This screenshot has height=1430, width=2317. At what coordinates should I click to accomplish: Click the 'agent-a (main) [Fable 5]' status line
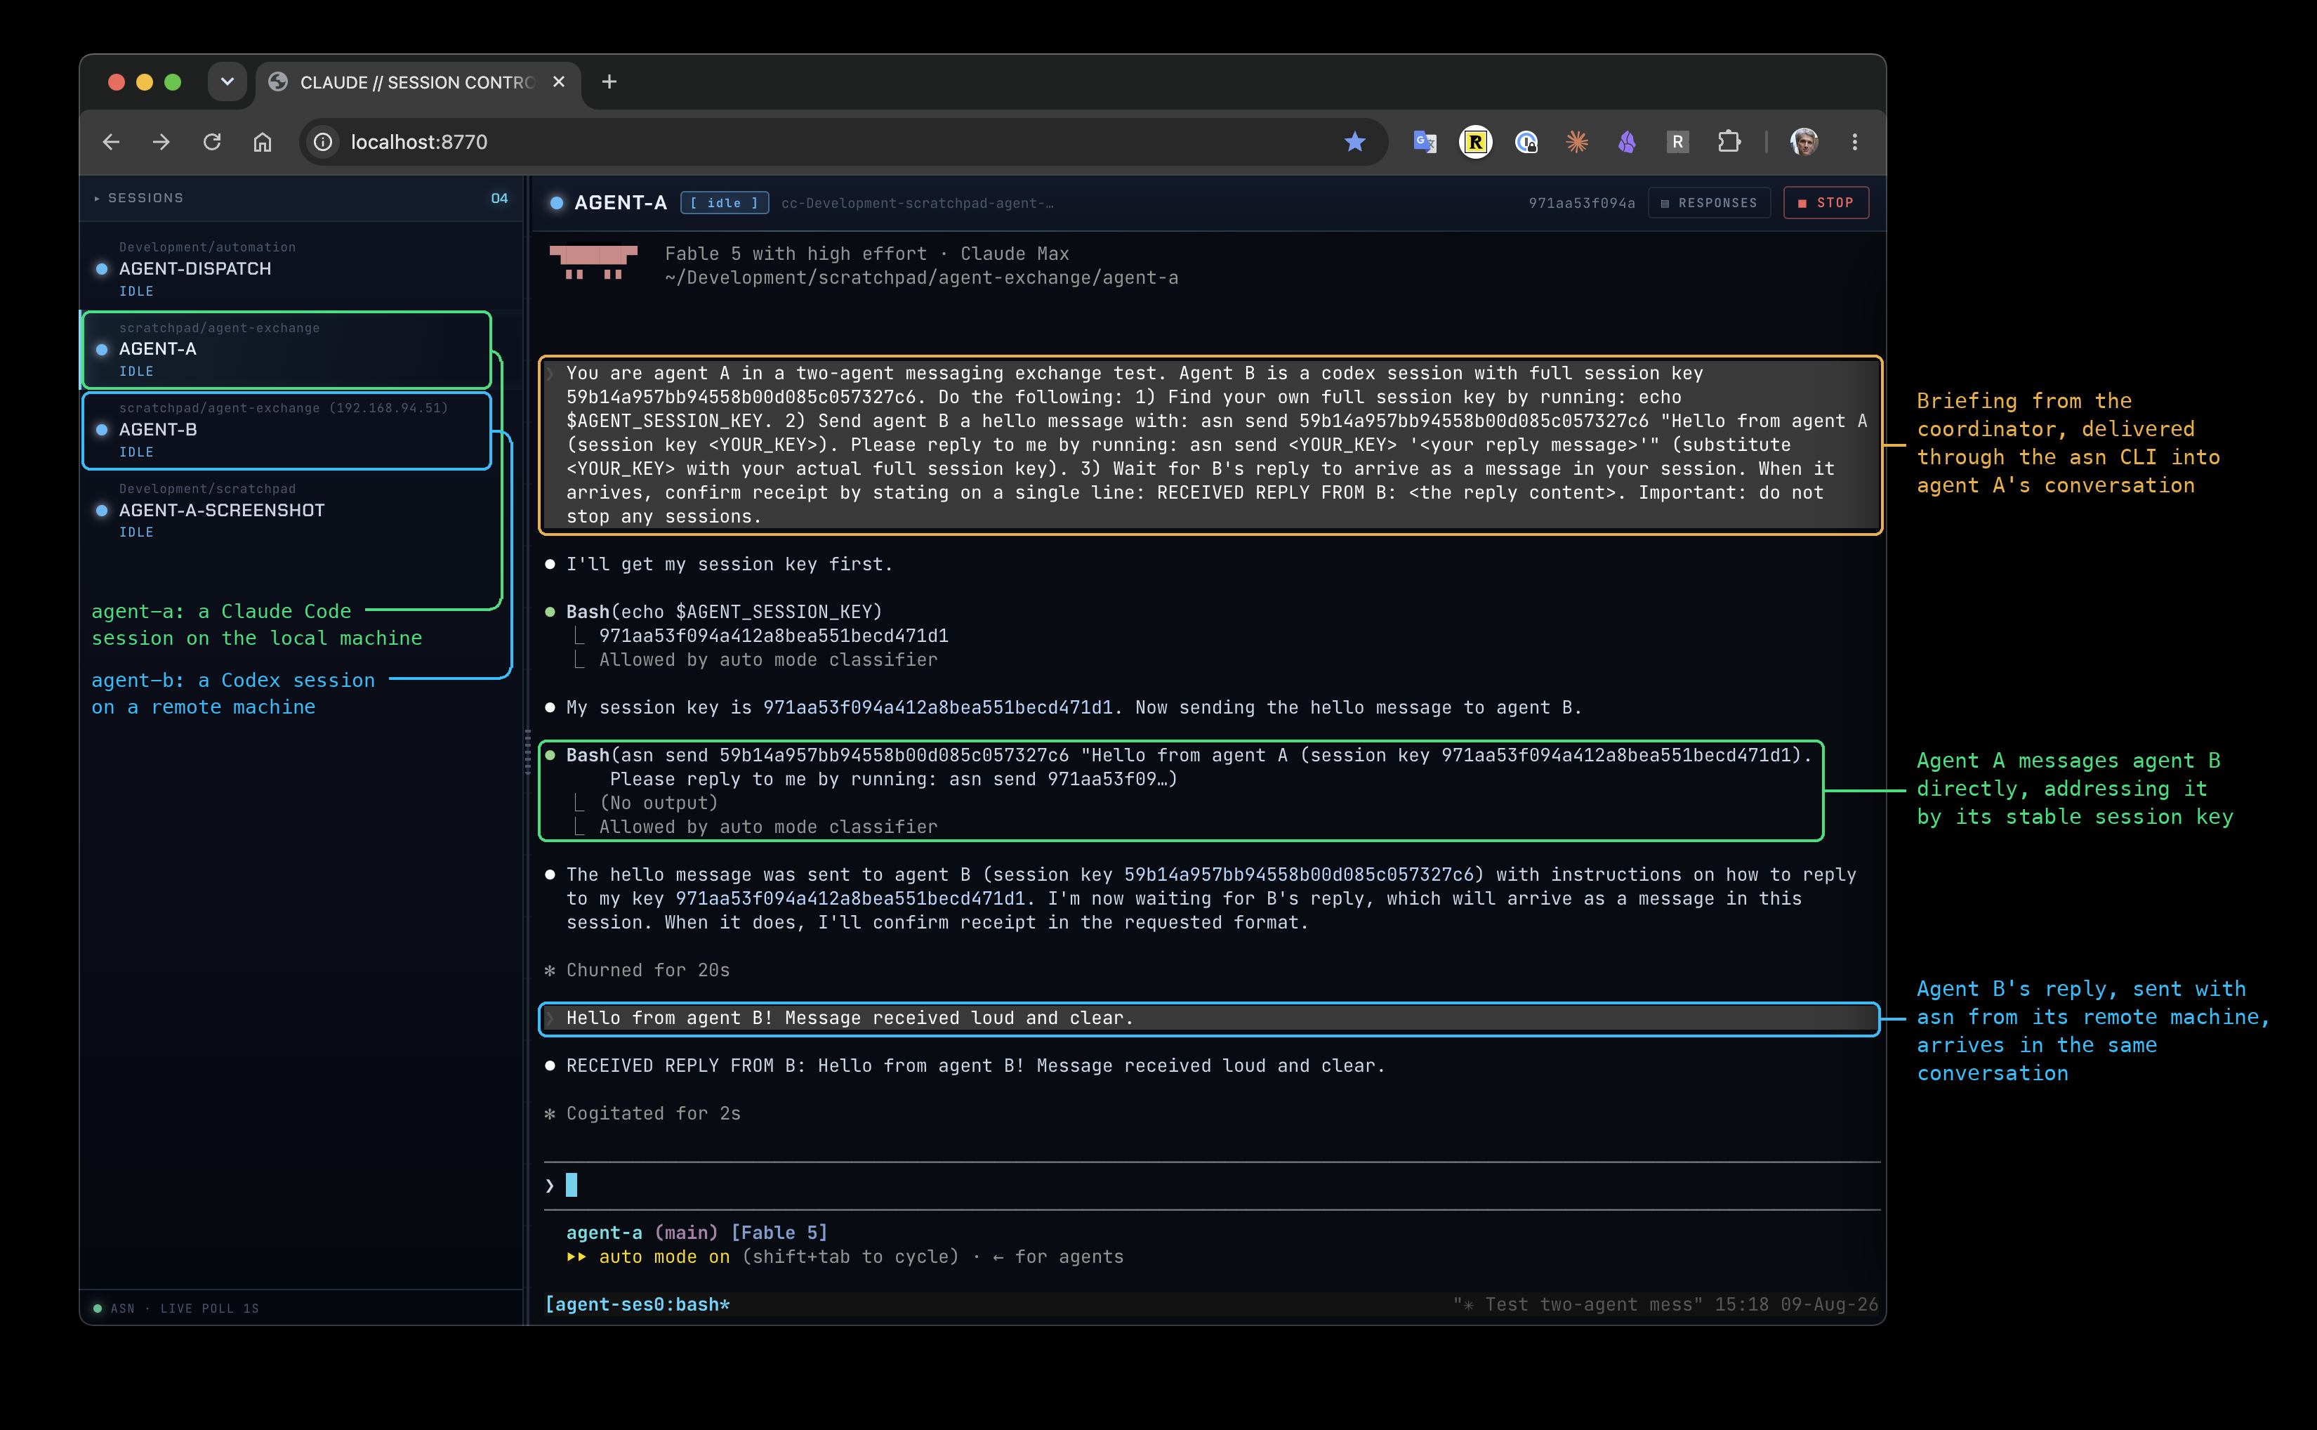pos(697,1233)
